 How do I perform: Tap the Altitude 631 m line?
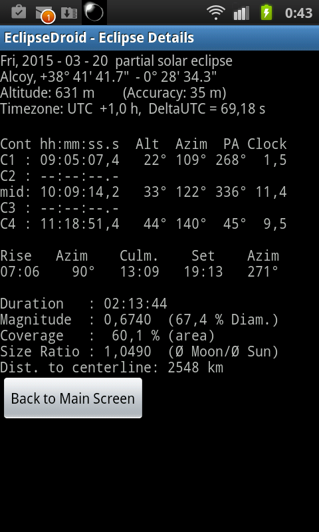(x=113, y=93)
